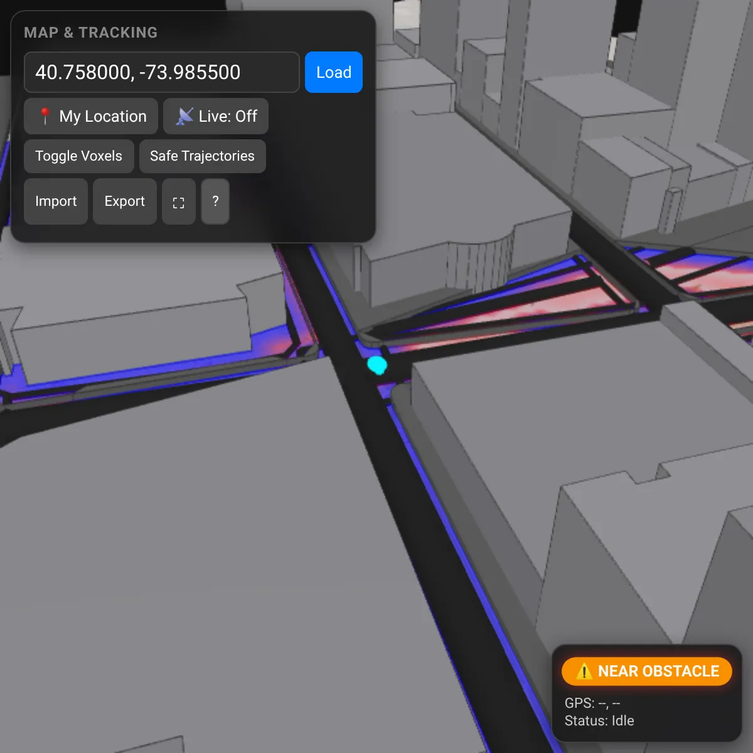Select the cyan position marker on the map
This screenshot has width=753, height=753.
click(x=376, y=365)
